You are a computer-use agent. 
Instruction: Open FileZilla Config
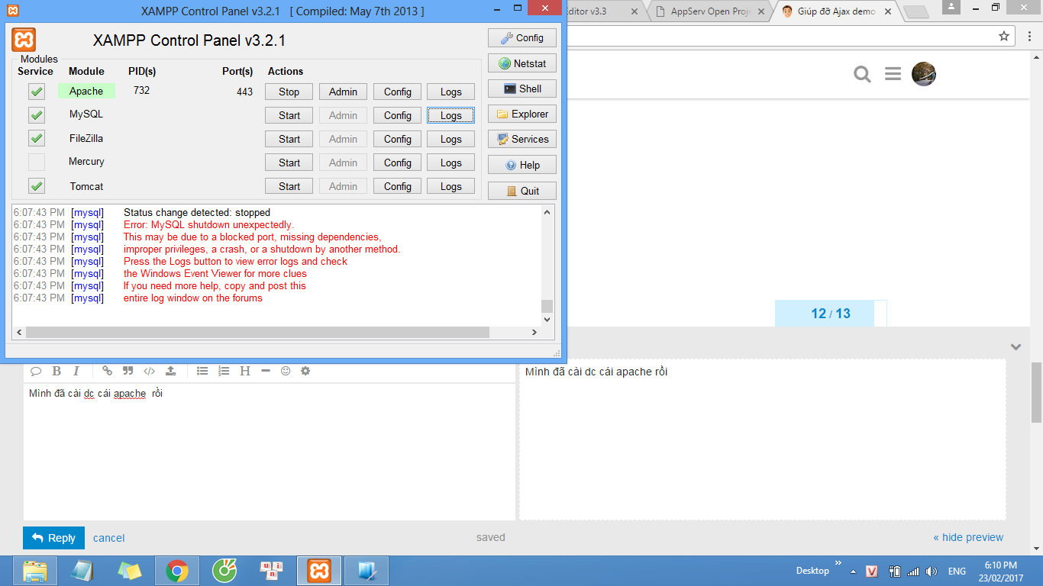click(398, 139)
